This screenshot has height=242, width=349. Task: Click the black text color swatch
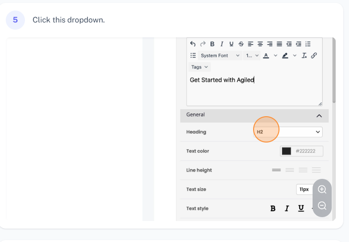(286, 151)
